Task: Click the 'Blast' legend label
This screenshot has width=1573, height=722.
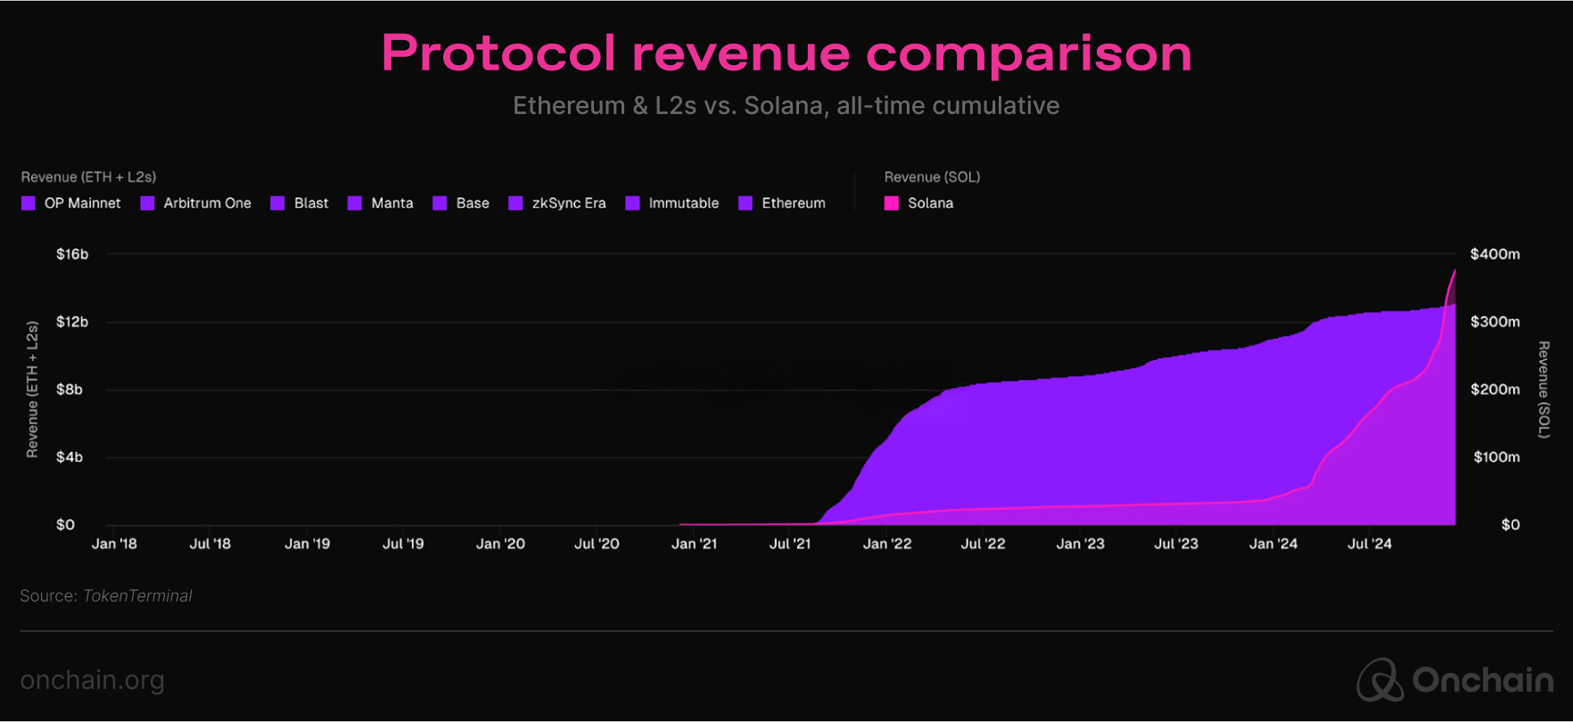Action: 311,203
